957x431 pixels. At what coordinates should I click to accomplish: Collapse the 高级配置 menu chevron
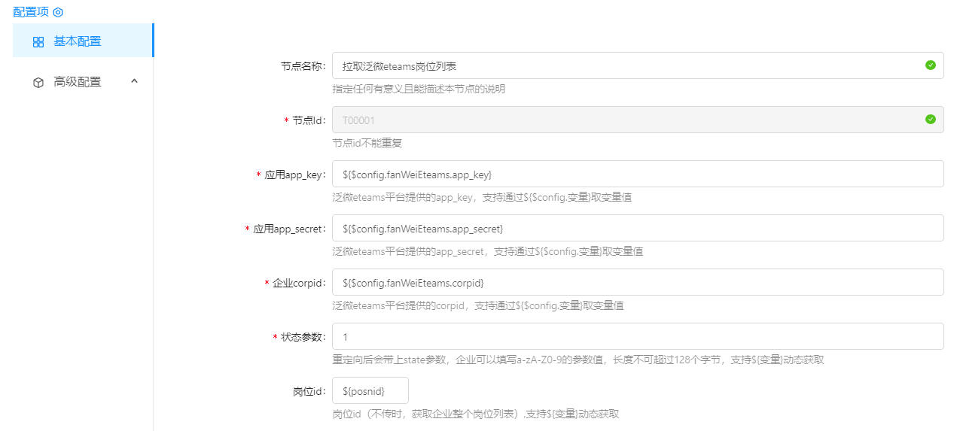pyautogui.click(x=134, y=81)
